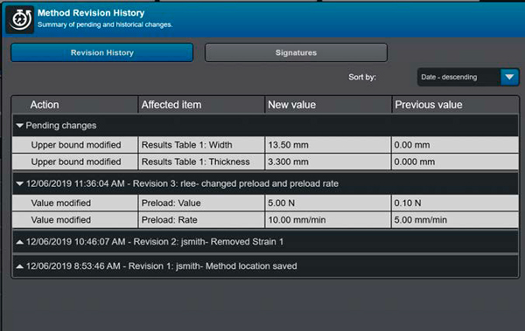Select Upper bound modified for Thickness row
525x331 pixels.
pyautogui.click(x=75, y=162)
